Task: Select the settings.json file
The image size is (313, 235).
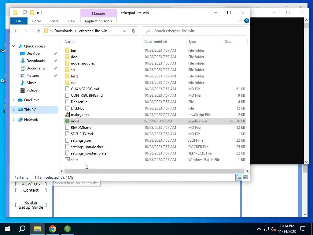Action: point(81,140)
